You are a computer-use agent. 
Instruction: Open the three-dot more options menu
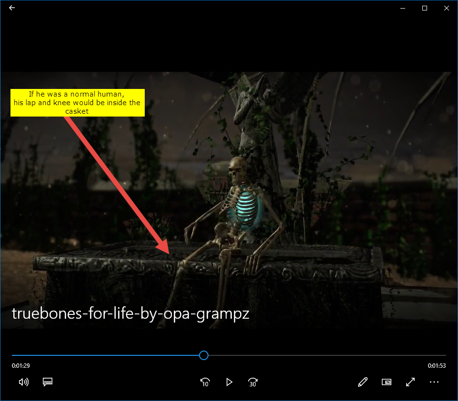pos(434,382)
